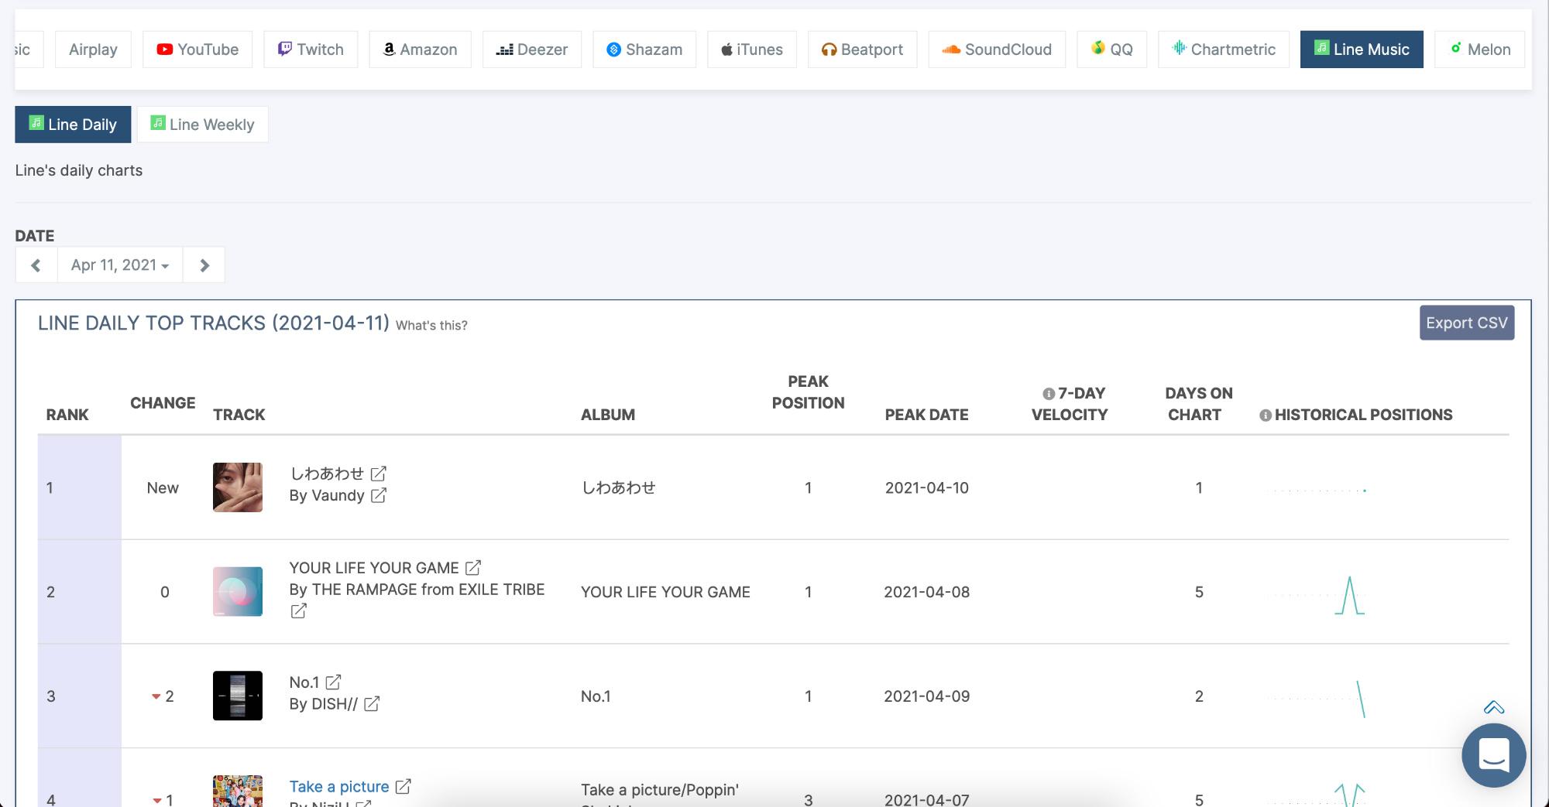
Task: Open external link for No.1 track
Action: coord(333,682)
